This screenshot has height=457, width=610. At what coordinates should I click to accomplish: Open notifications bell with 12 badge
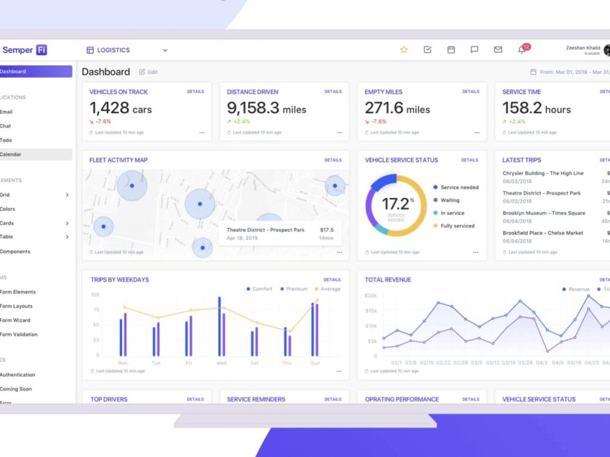click(523, 49)
